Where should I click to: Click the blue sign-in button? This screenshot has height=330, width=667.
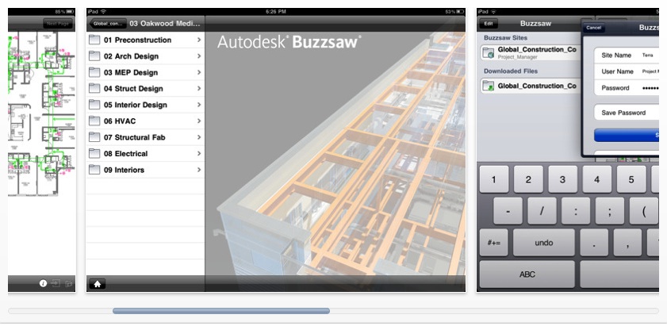coord(627,135)
